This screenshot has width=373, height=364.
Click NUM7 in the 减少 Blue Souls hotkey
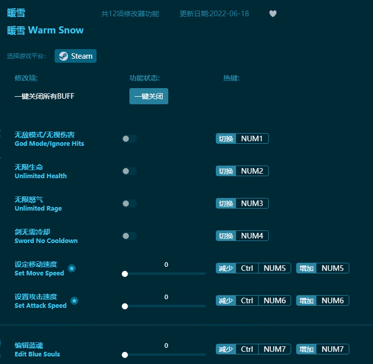click(x=274, y=349)
